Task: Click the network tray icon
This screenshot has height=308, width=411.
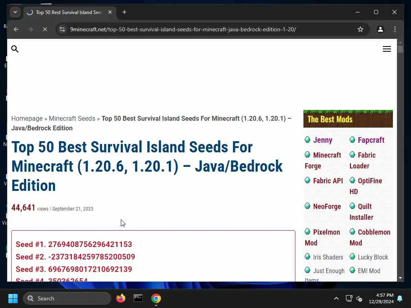Action: click(x=349, y=298)
